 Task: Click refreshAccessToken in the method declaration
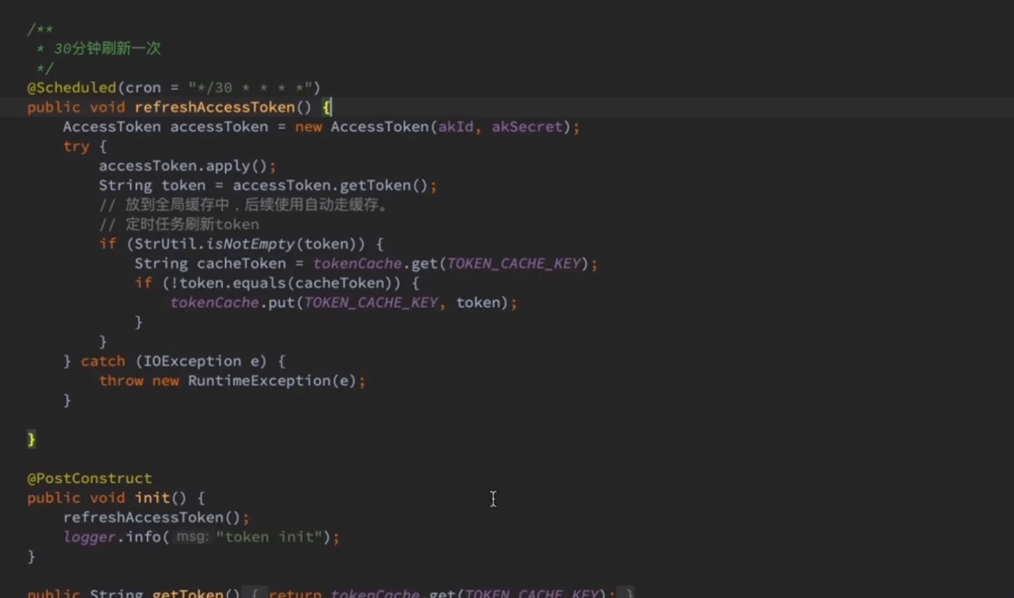click(214, 107)
